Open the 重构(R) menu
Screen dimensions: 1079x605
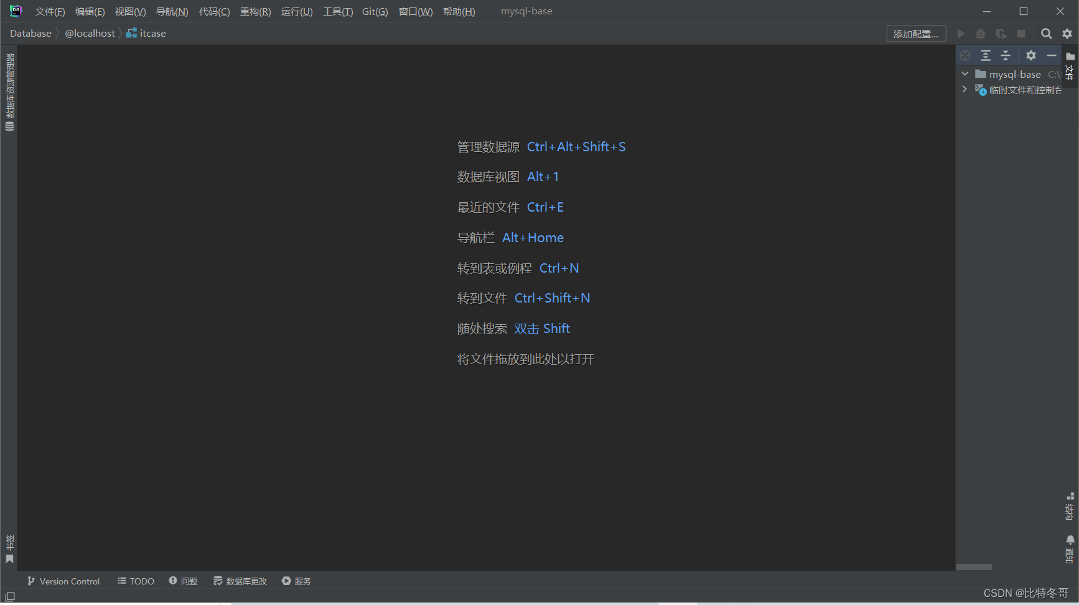point(255,12)
